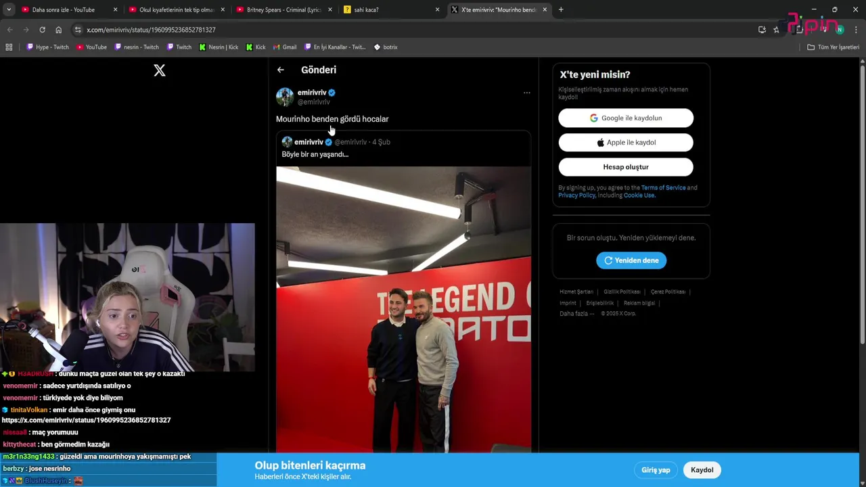Sign up with 'Apple ile kaydol' button
The width and height of the screenshot is (866, 487).
(626, 143)
